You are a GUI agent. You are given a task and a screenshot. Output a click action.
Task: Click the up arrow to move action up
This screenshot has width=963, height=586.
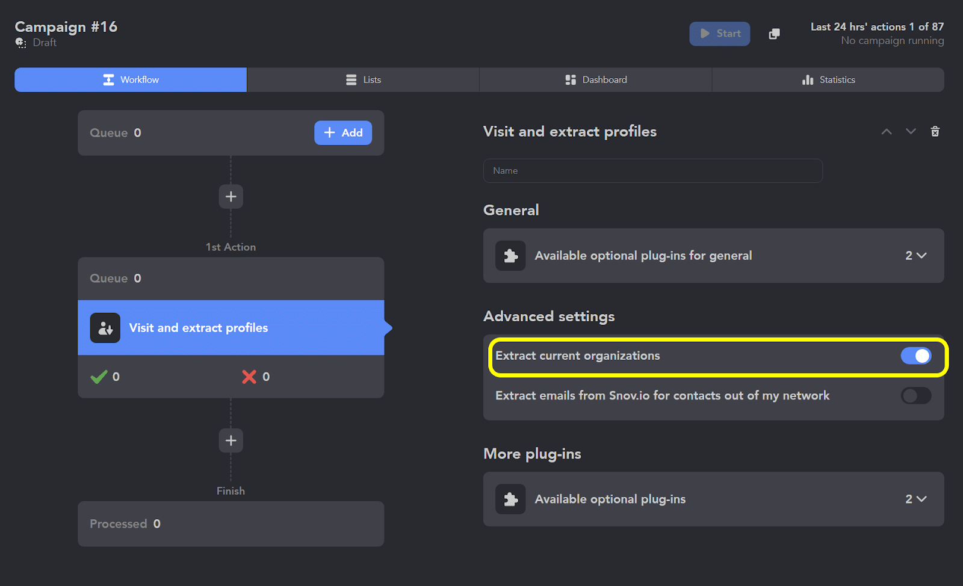887,132
